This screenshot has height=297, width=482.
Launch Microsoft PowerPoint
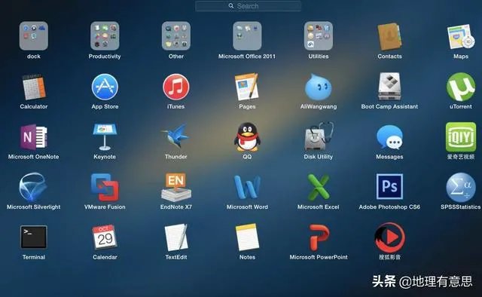pos(319,237)
